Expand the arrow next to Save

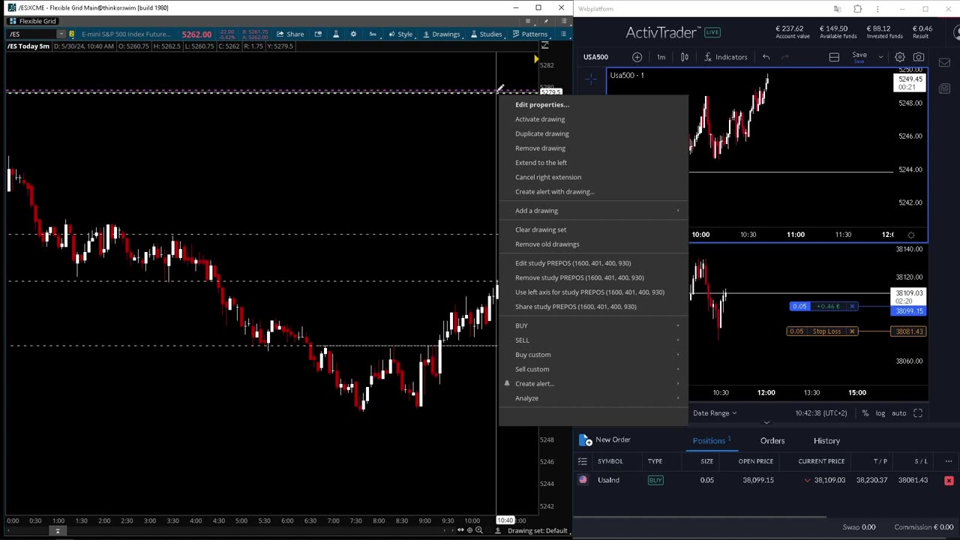tap(880, 57)
